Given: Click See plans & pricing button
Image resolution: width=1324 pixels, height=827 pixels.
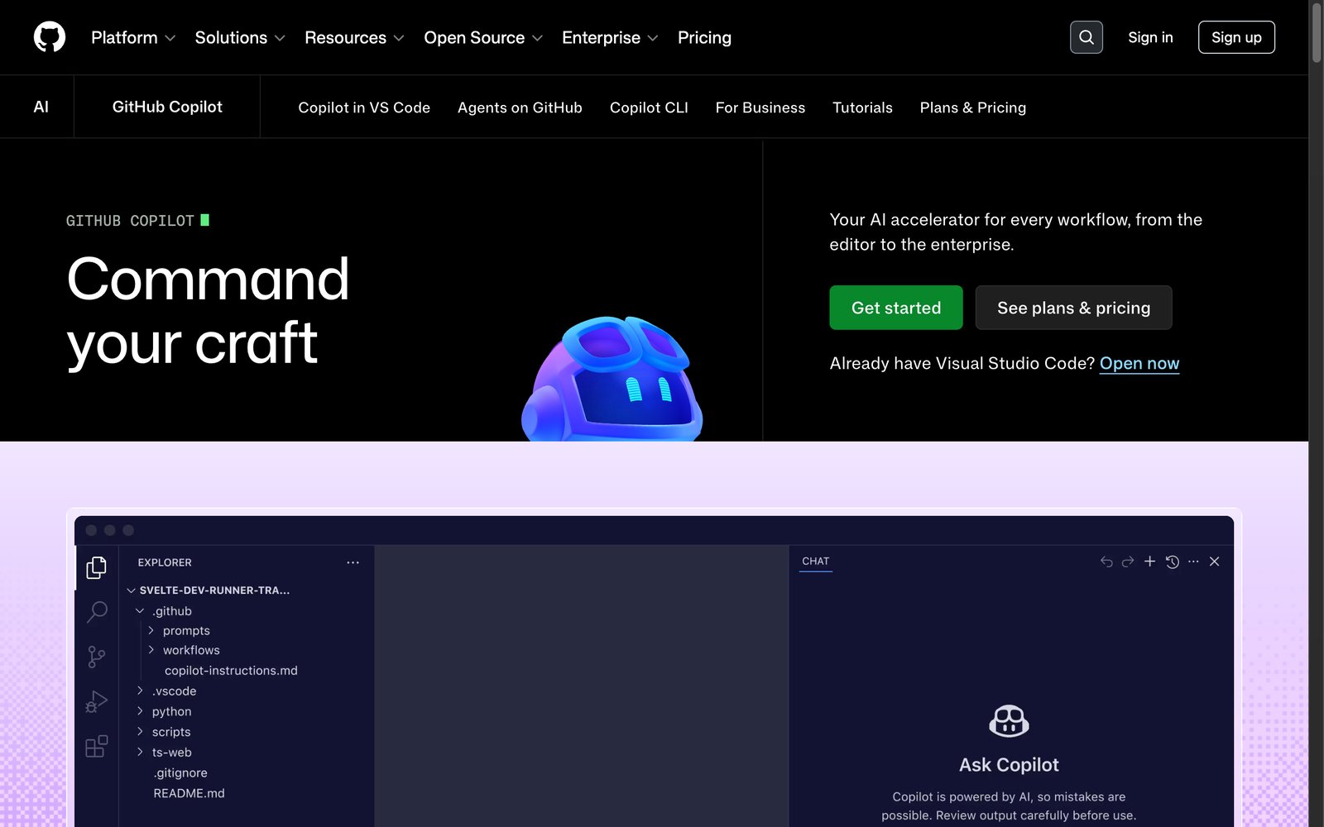Looking at the screenshot, I should (x=1073, y=308).
